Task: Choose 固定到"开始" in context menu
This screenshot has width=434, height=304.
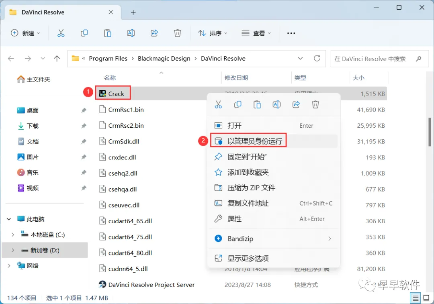Action: coord(274,157)
